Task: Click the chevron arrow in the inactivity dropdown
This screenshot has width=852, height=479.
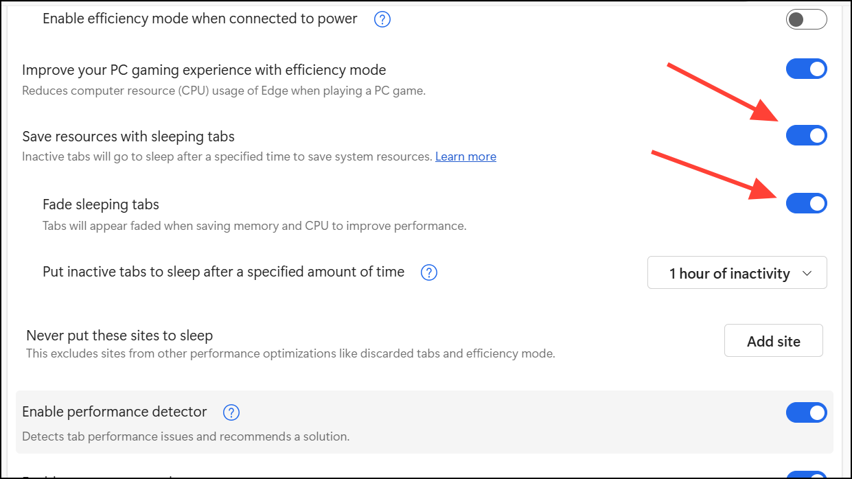Action: coord(807,273)
